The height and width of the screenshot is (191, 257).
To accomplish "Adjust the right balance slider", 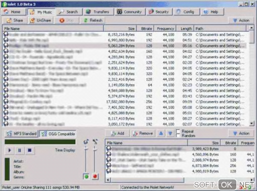I will (95, 149).
